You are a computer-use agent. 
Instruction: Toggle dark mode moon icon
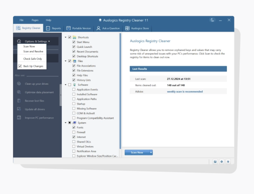(x=212, y=20)
